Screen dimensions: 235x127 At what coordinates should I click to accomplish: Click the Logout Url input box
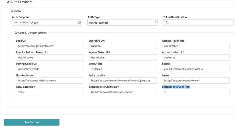(x=122, y=69)
